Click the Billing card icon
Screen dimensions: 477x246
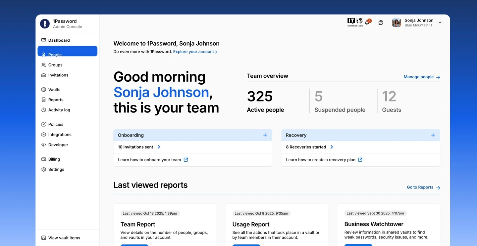(43, 159)
